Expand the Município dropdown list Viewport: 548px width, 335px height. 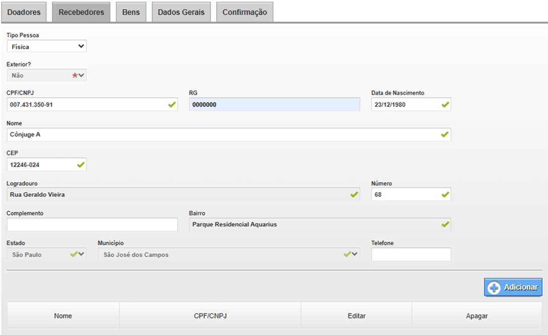tap(229, 255)
